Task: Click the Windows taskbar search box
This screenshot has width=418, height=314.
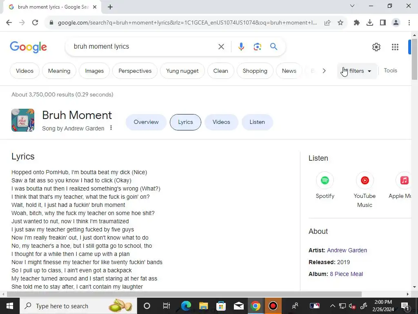Action: click(78, 306)
